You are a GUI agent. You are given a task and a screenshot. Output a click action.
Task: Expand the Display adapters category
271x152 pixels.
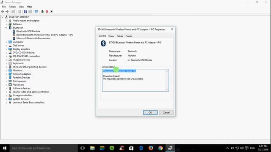pyautogui.click(x=6, y=49)
